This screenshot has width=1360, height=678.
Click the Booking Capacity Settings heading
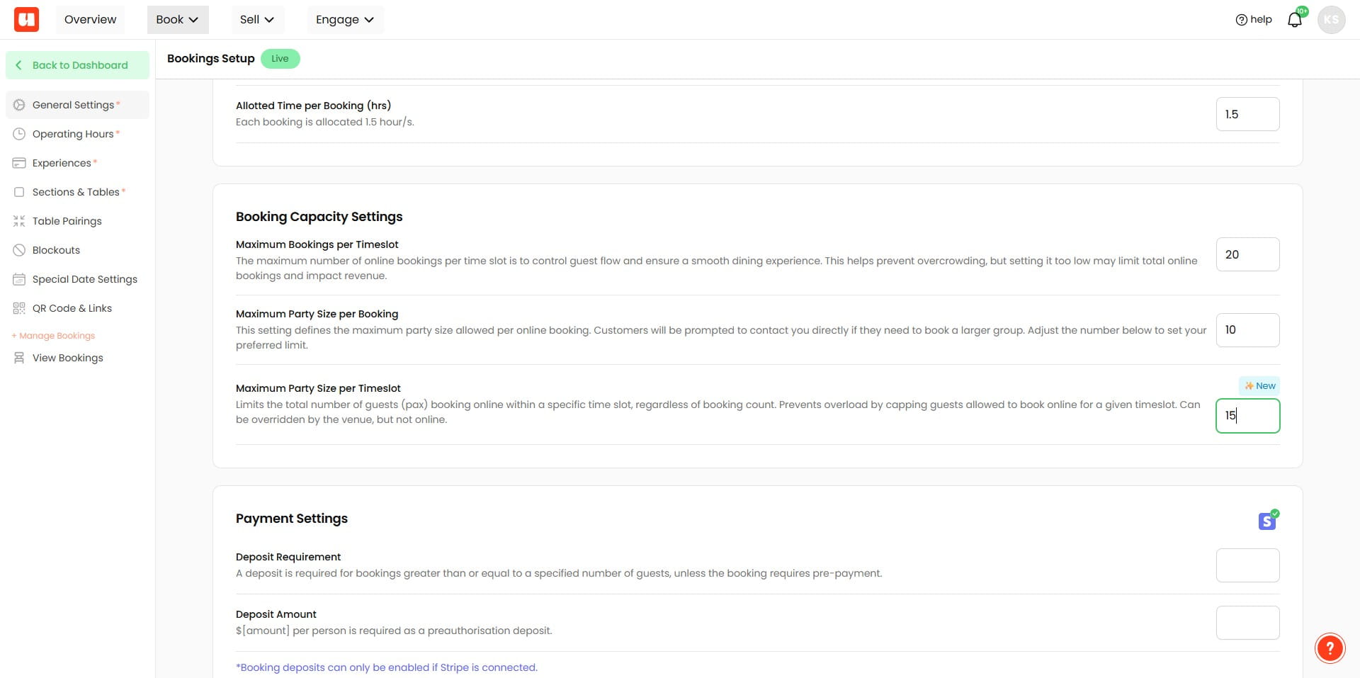319,217
